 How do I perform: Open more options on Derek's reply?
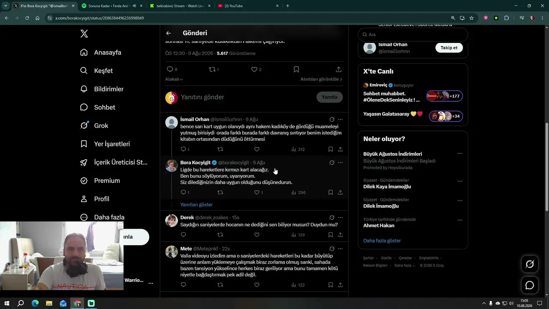point(340,218)
